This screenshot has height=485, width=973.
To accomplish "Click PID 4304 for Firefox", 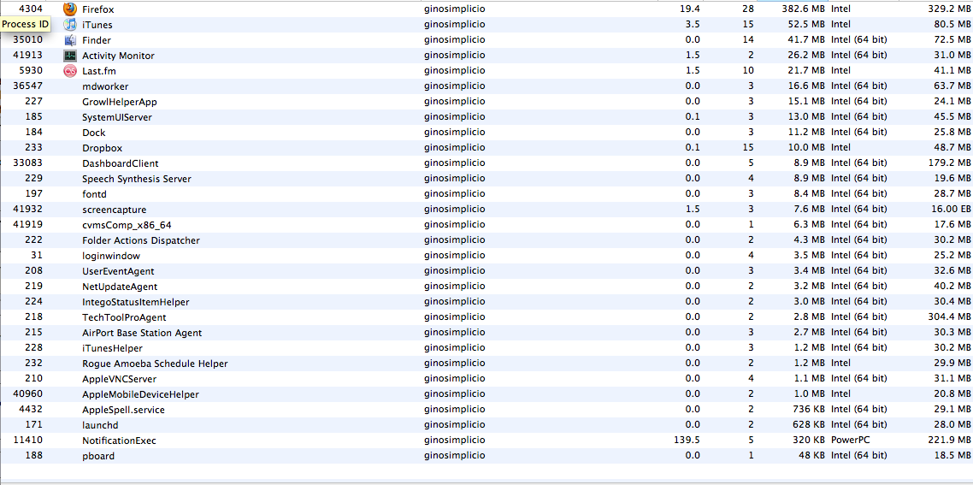I will [31, 9].
